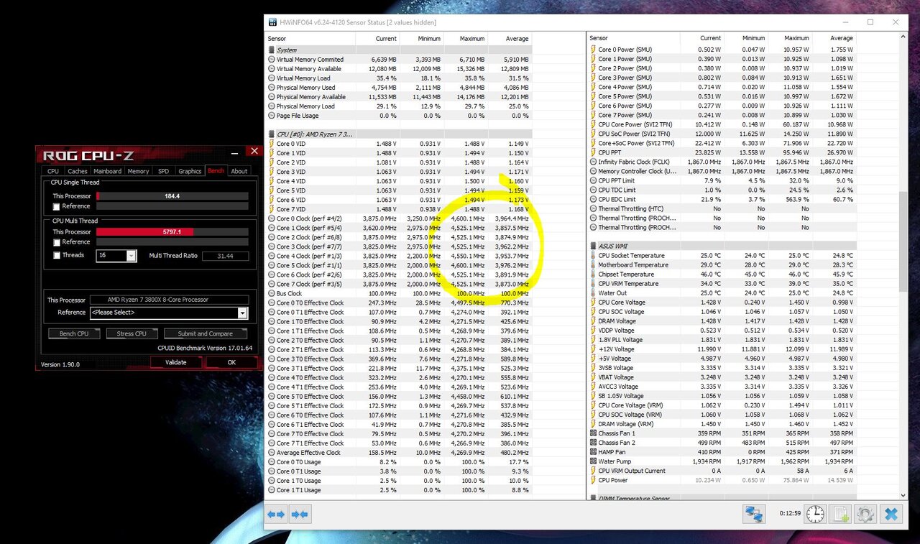Select the Core 7 Clock (perf #3/5) row
The image size is (920, 544).
pyautogui.click(x=399, y=284)
